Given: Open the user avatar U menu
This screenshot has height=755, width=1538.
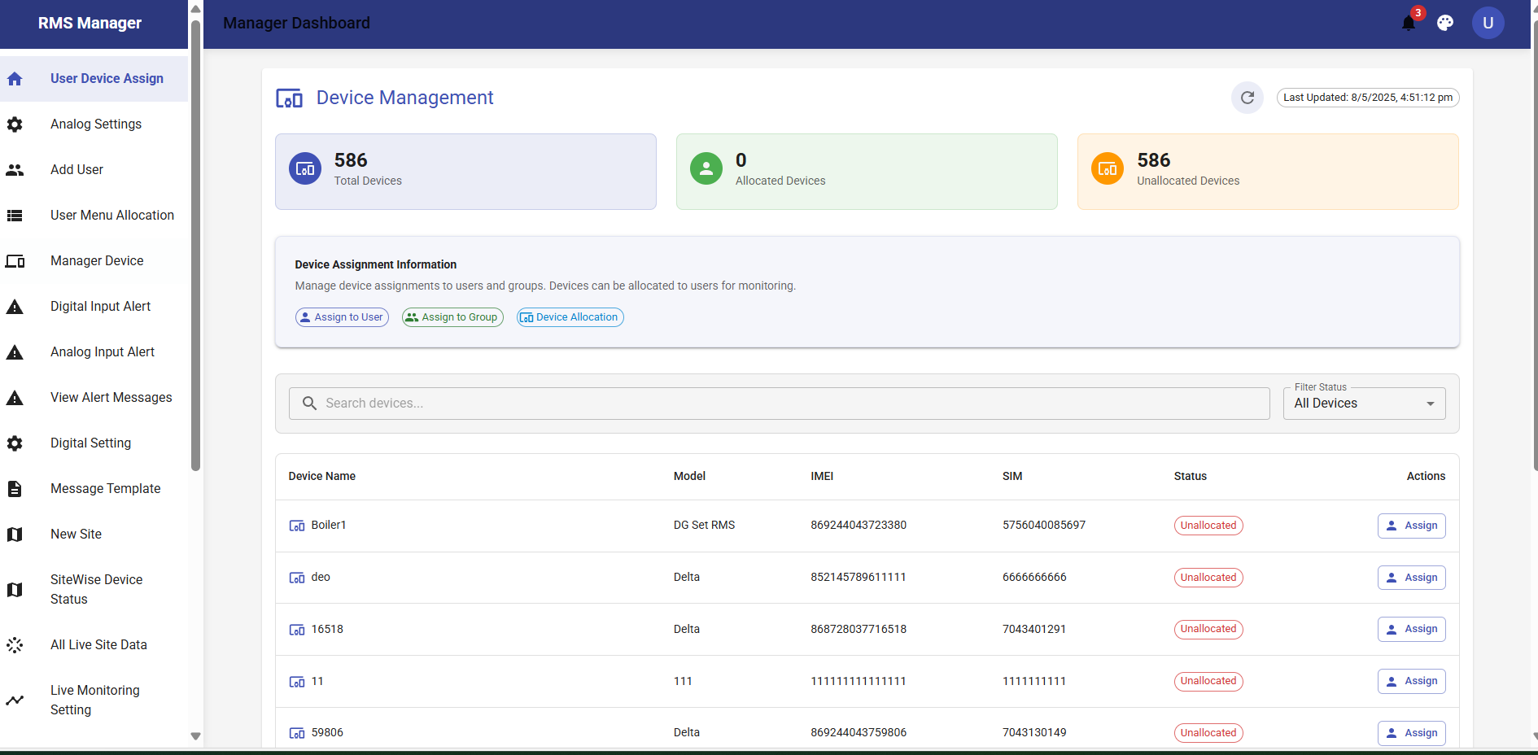Looking at the screenshot, I should point(1488,23).
